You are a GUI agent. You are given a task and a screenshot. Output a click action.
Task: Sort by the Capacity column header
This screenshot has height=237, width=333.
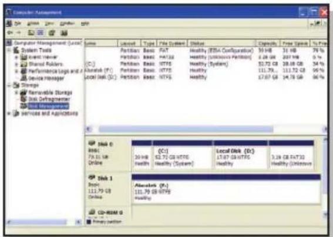point(268,43)
